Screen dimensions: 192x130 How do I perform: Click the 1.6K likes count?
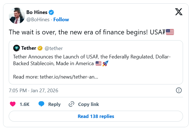pyautogui.click(x=24, y=104)
